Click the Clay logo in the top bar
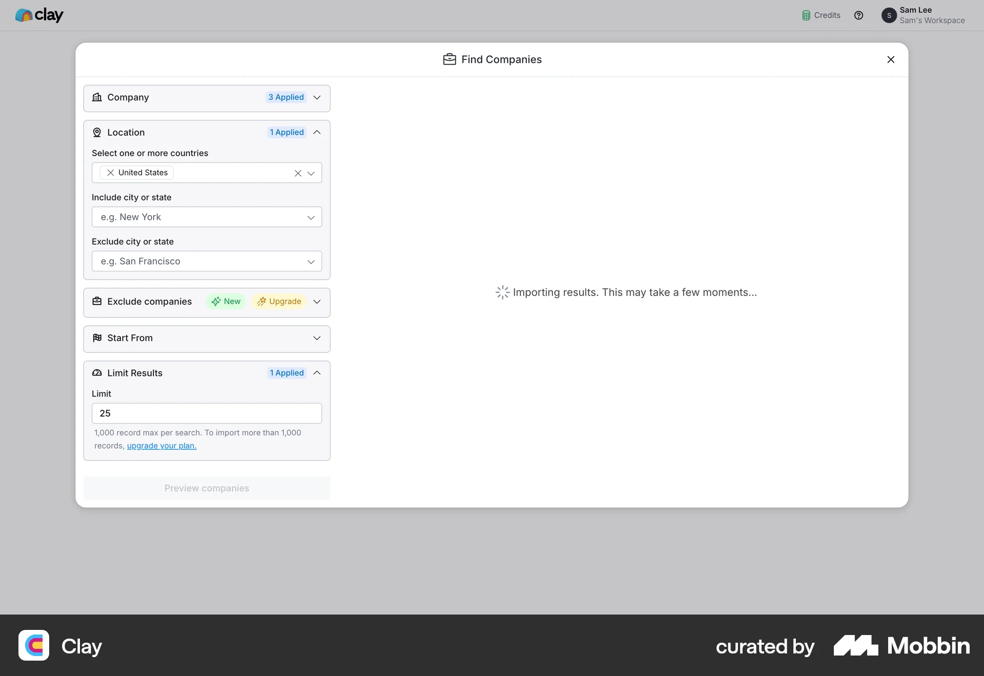Image resolution: width=984 pixels, height=676 pixels. pyautogui.click(x=39, y=15)
